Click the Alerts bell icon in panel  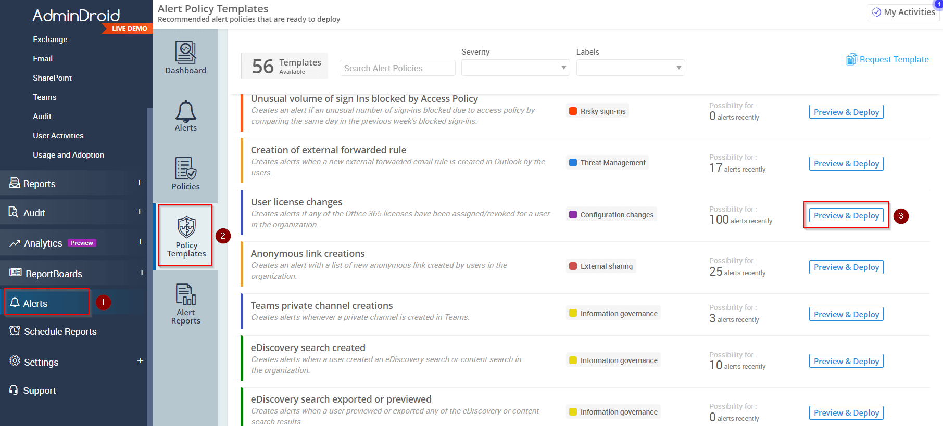pos(185,111)
